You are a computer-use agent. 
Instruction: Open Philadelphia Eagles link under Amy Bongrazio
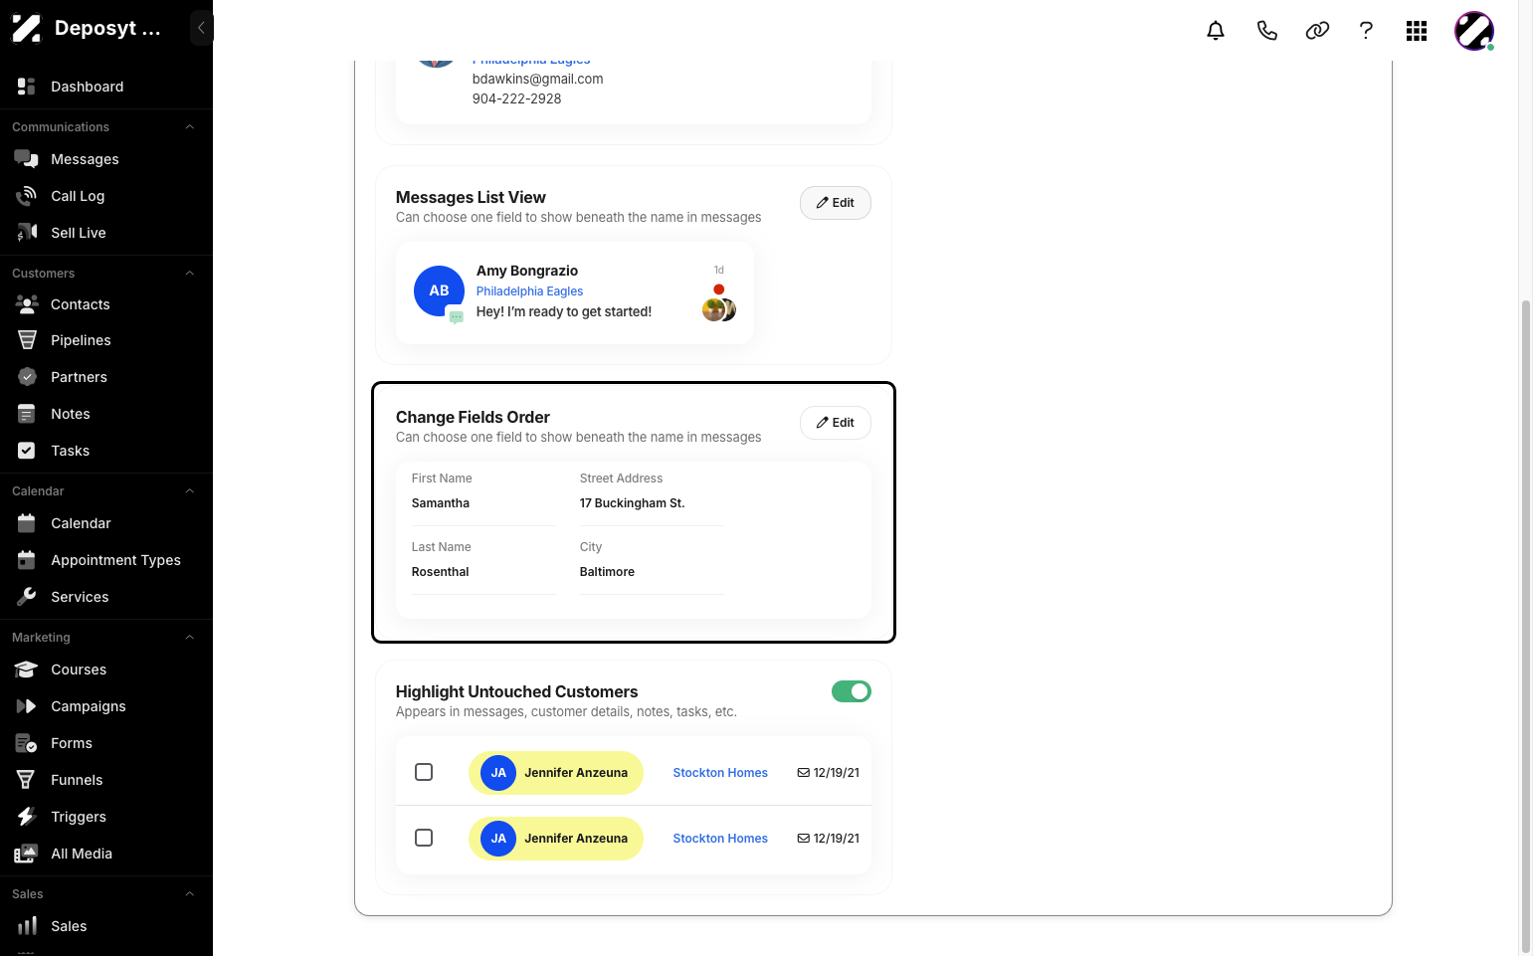click(529, 291)
